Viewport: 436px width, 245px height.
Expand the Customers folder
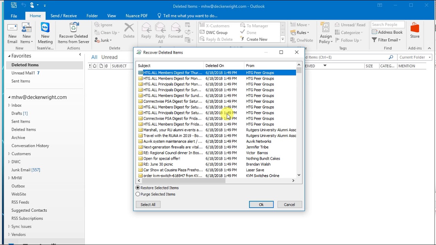[x=9, y=154]
